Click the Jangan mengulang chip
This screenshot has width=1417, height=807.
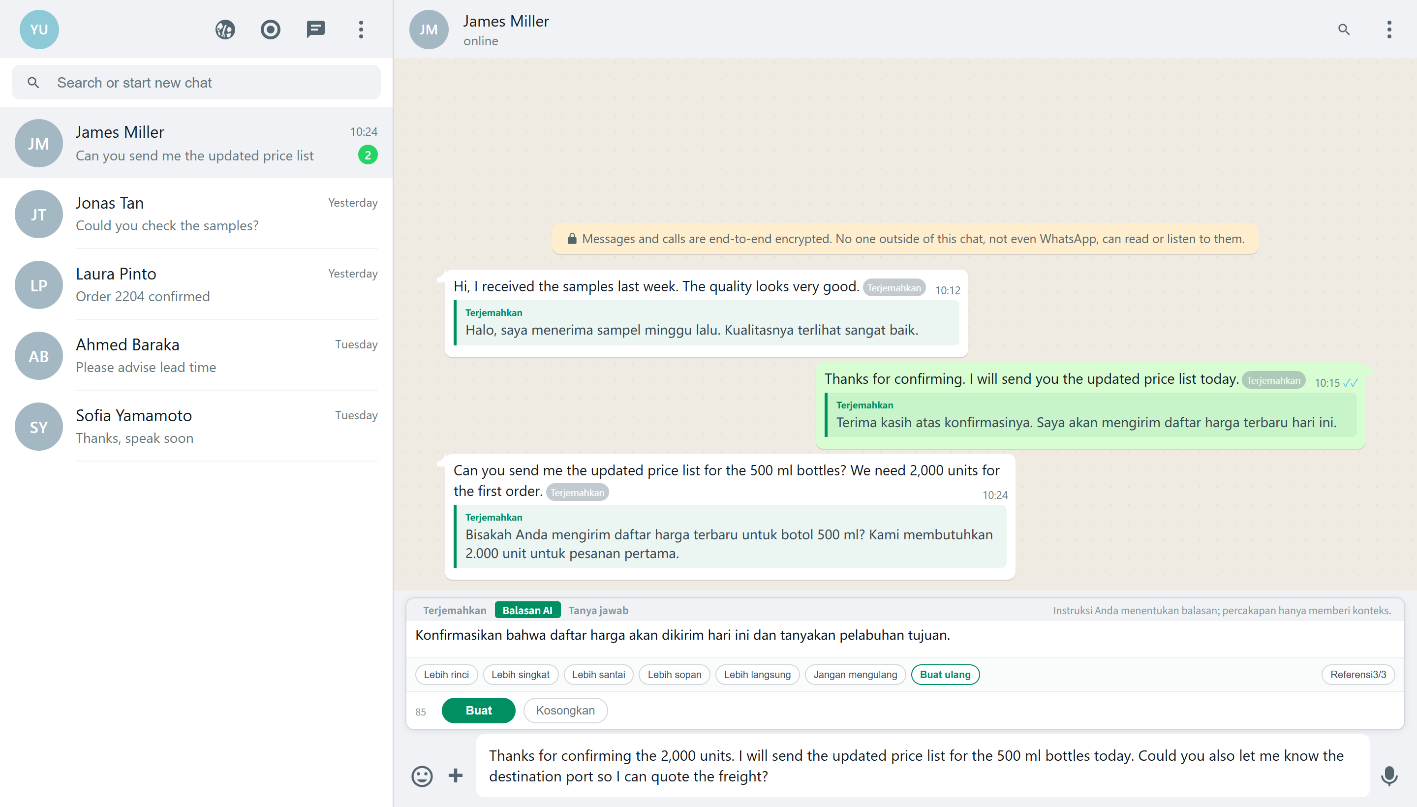coord(855,675)
